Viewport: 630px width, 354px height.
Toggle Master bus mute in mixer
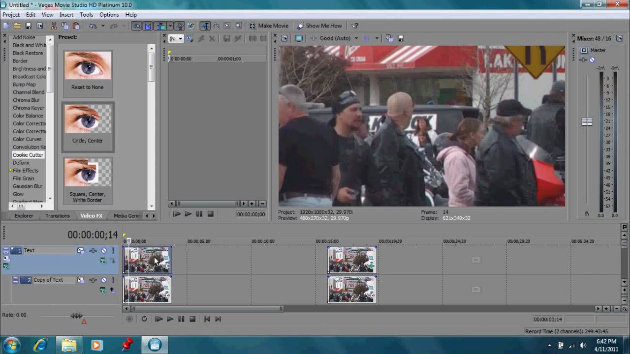point(592,60)
